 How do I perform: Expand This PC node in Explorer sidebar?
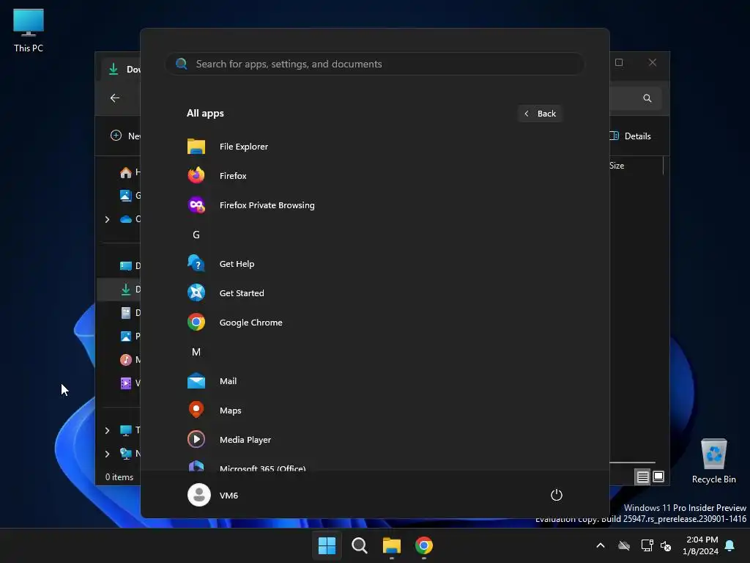coord(107,430)
